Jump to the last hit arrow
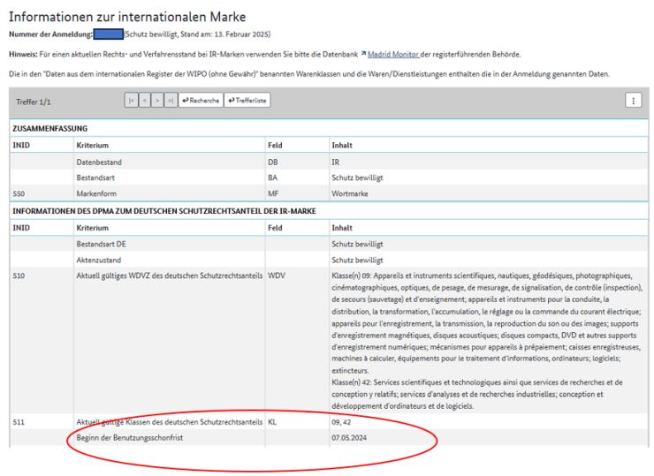This screenshot has height=476, width=654. (x=171, y=101)
